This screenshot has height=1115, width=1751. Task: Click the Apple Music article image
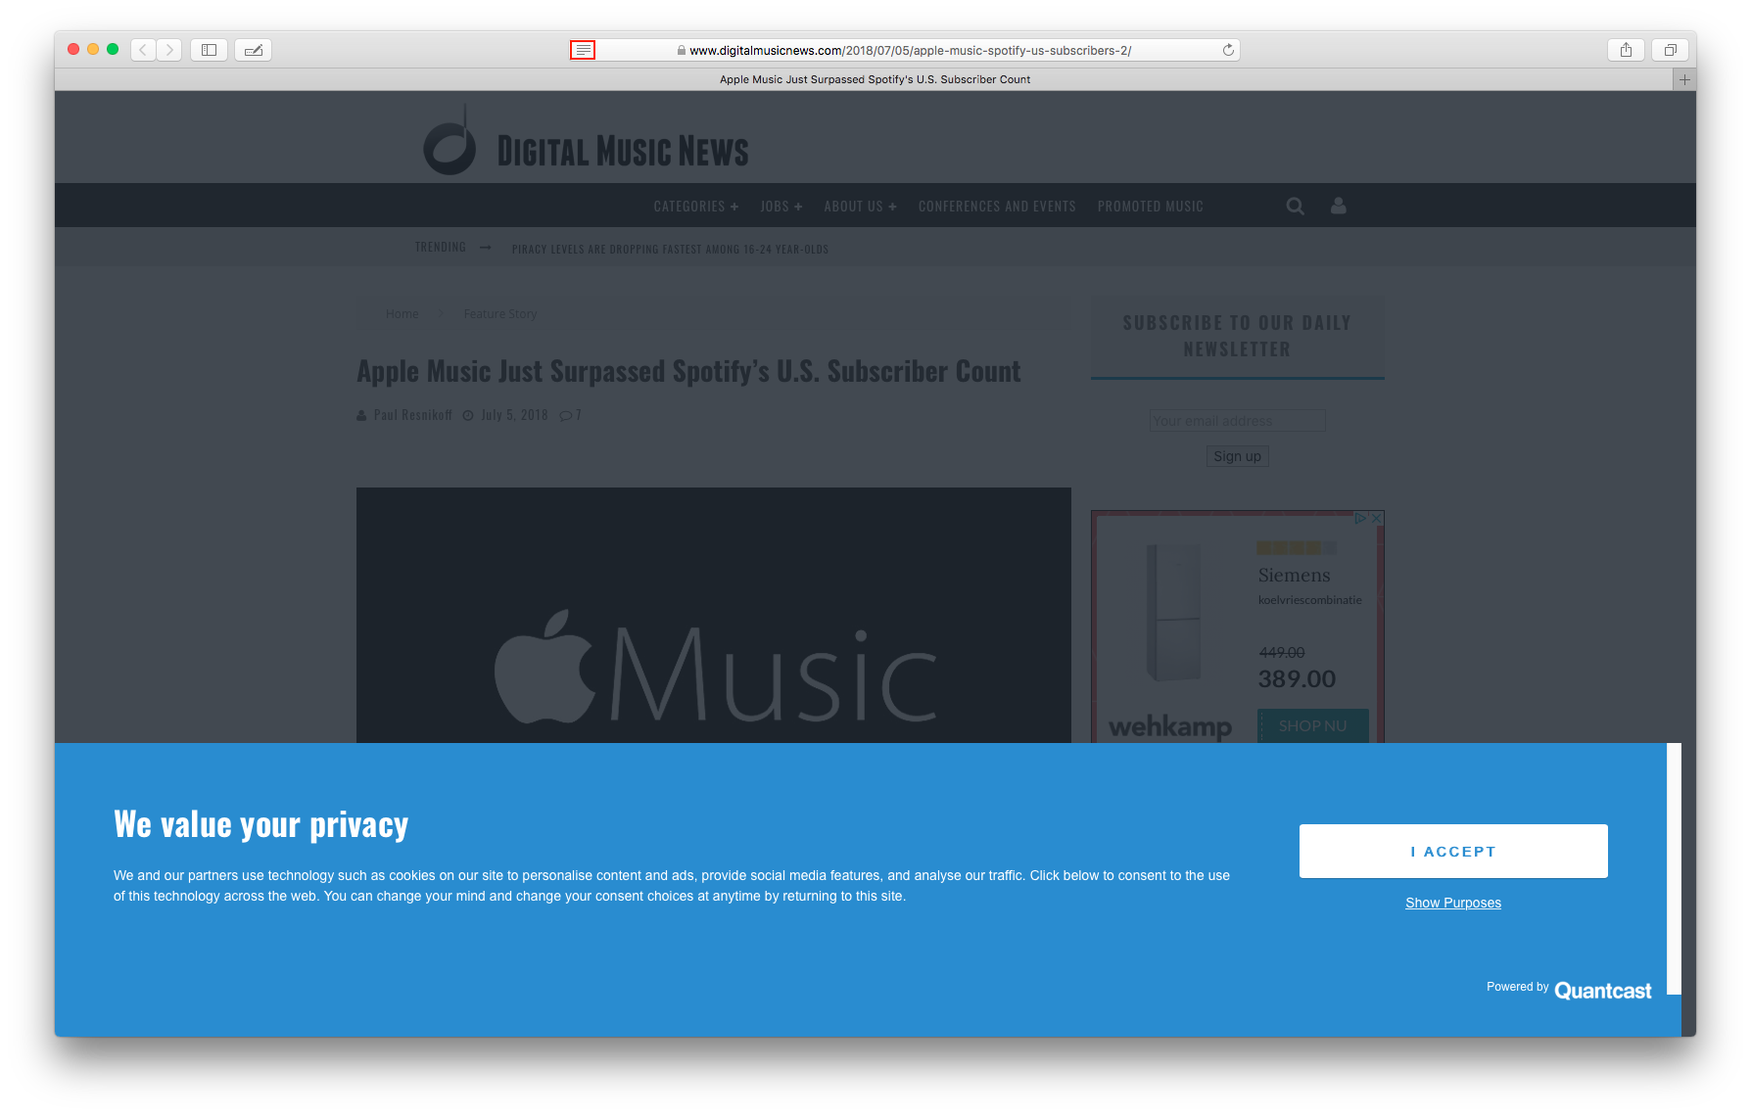pos(713,615)
